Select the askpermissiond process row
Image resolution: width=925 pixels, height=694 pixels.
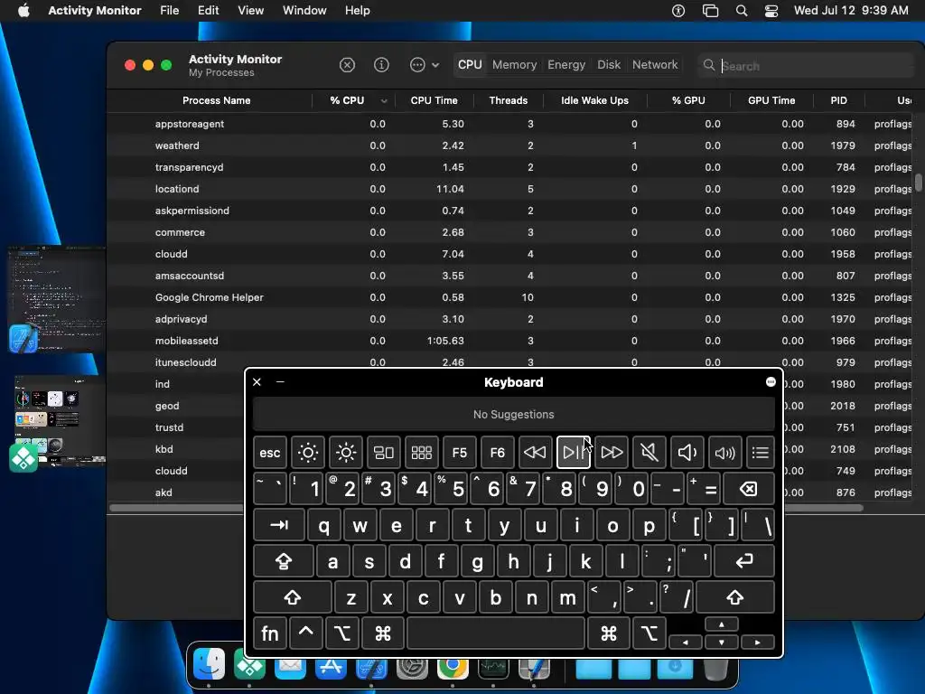(x=510, y=211)
